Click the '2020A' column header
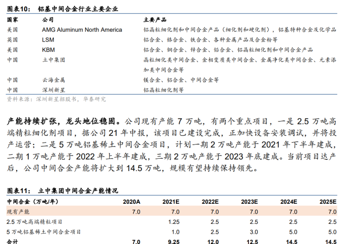345x244 pixels. click(x=131, y=202)
